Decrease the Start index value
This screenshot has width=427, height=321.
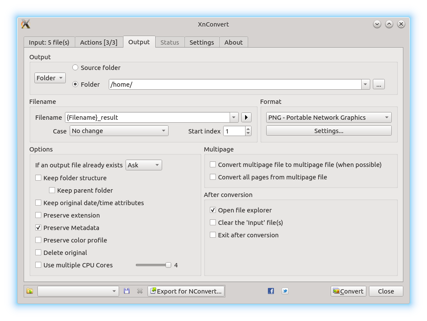[248, 133]
